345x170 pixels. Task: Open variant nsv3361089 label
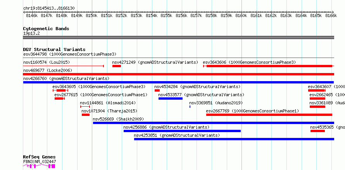(327, 103)
